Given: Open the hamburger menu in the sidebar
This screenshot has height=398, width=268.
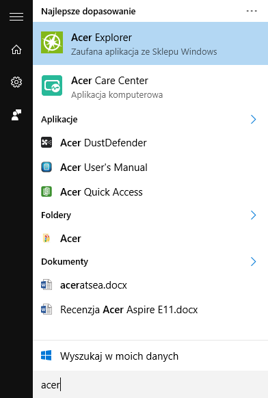Looking at the screenshot, I should (16, 16).
